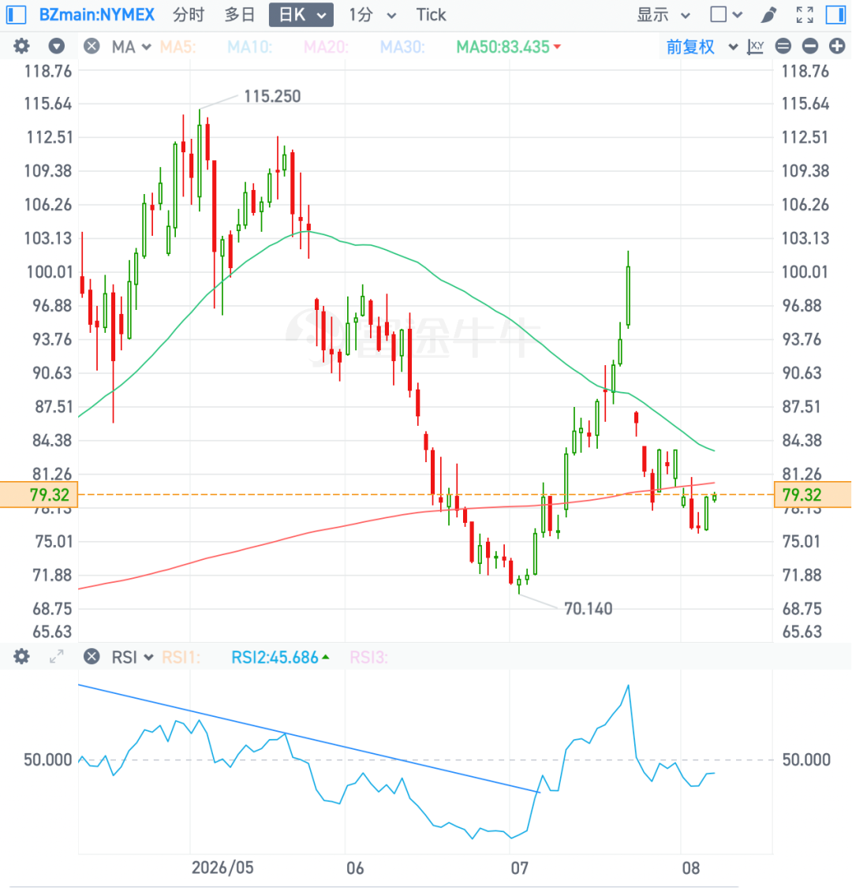Click the 06 month axis label

pyautogui.click(x=355, y=867)
